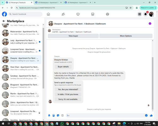Open a new browser tab

pyautogui.click(x=95, y=3)
